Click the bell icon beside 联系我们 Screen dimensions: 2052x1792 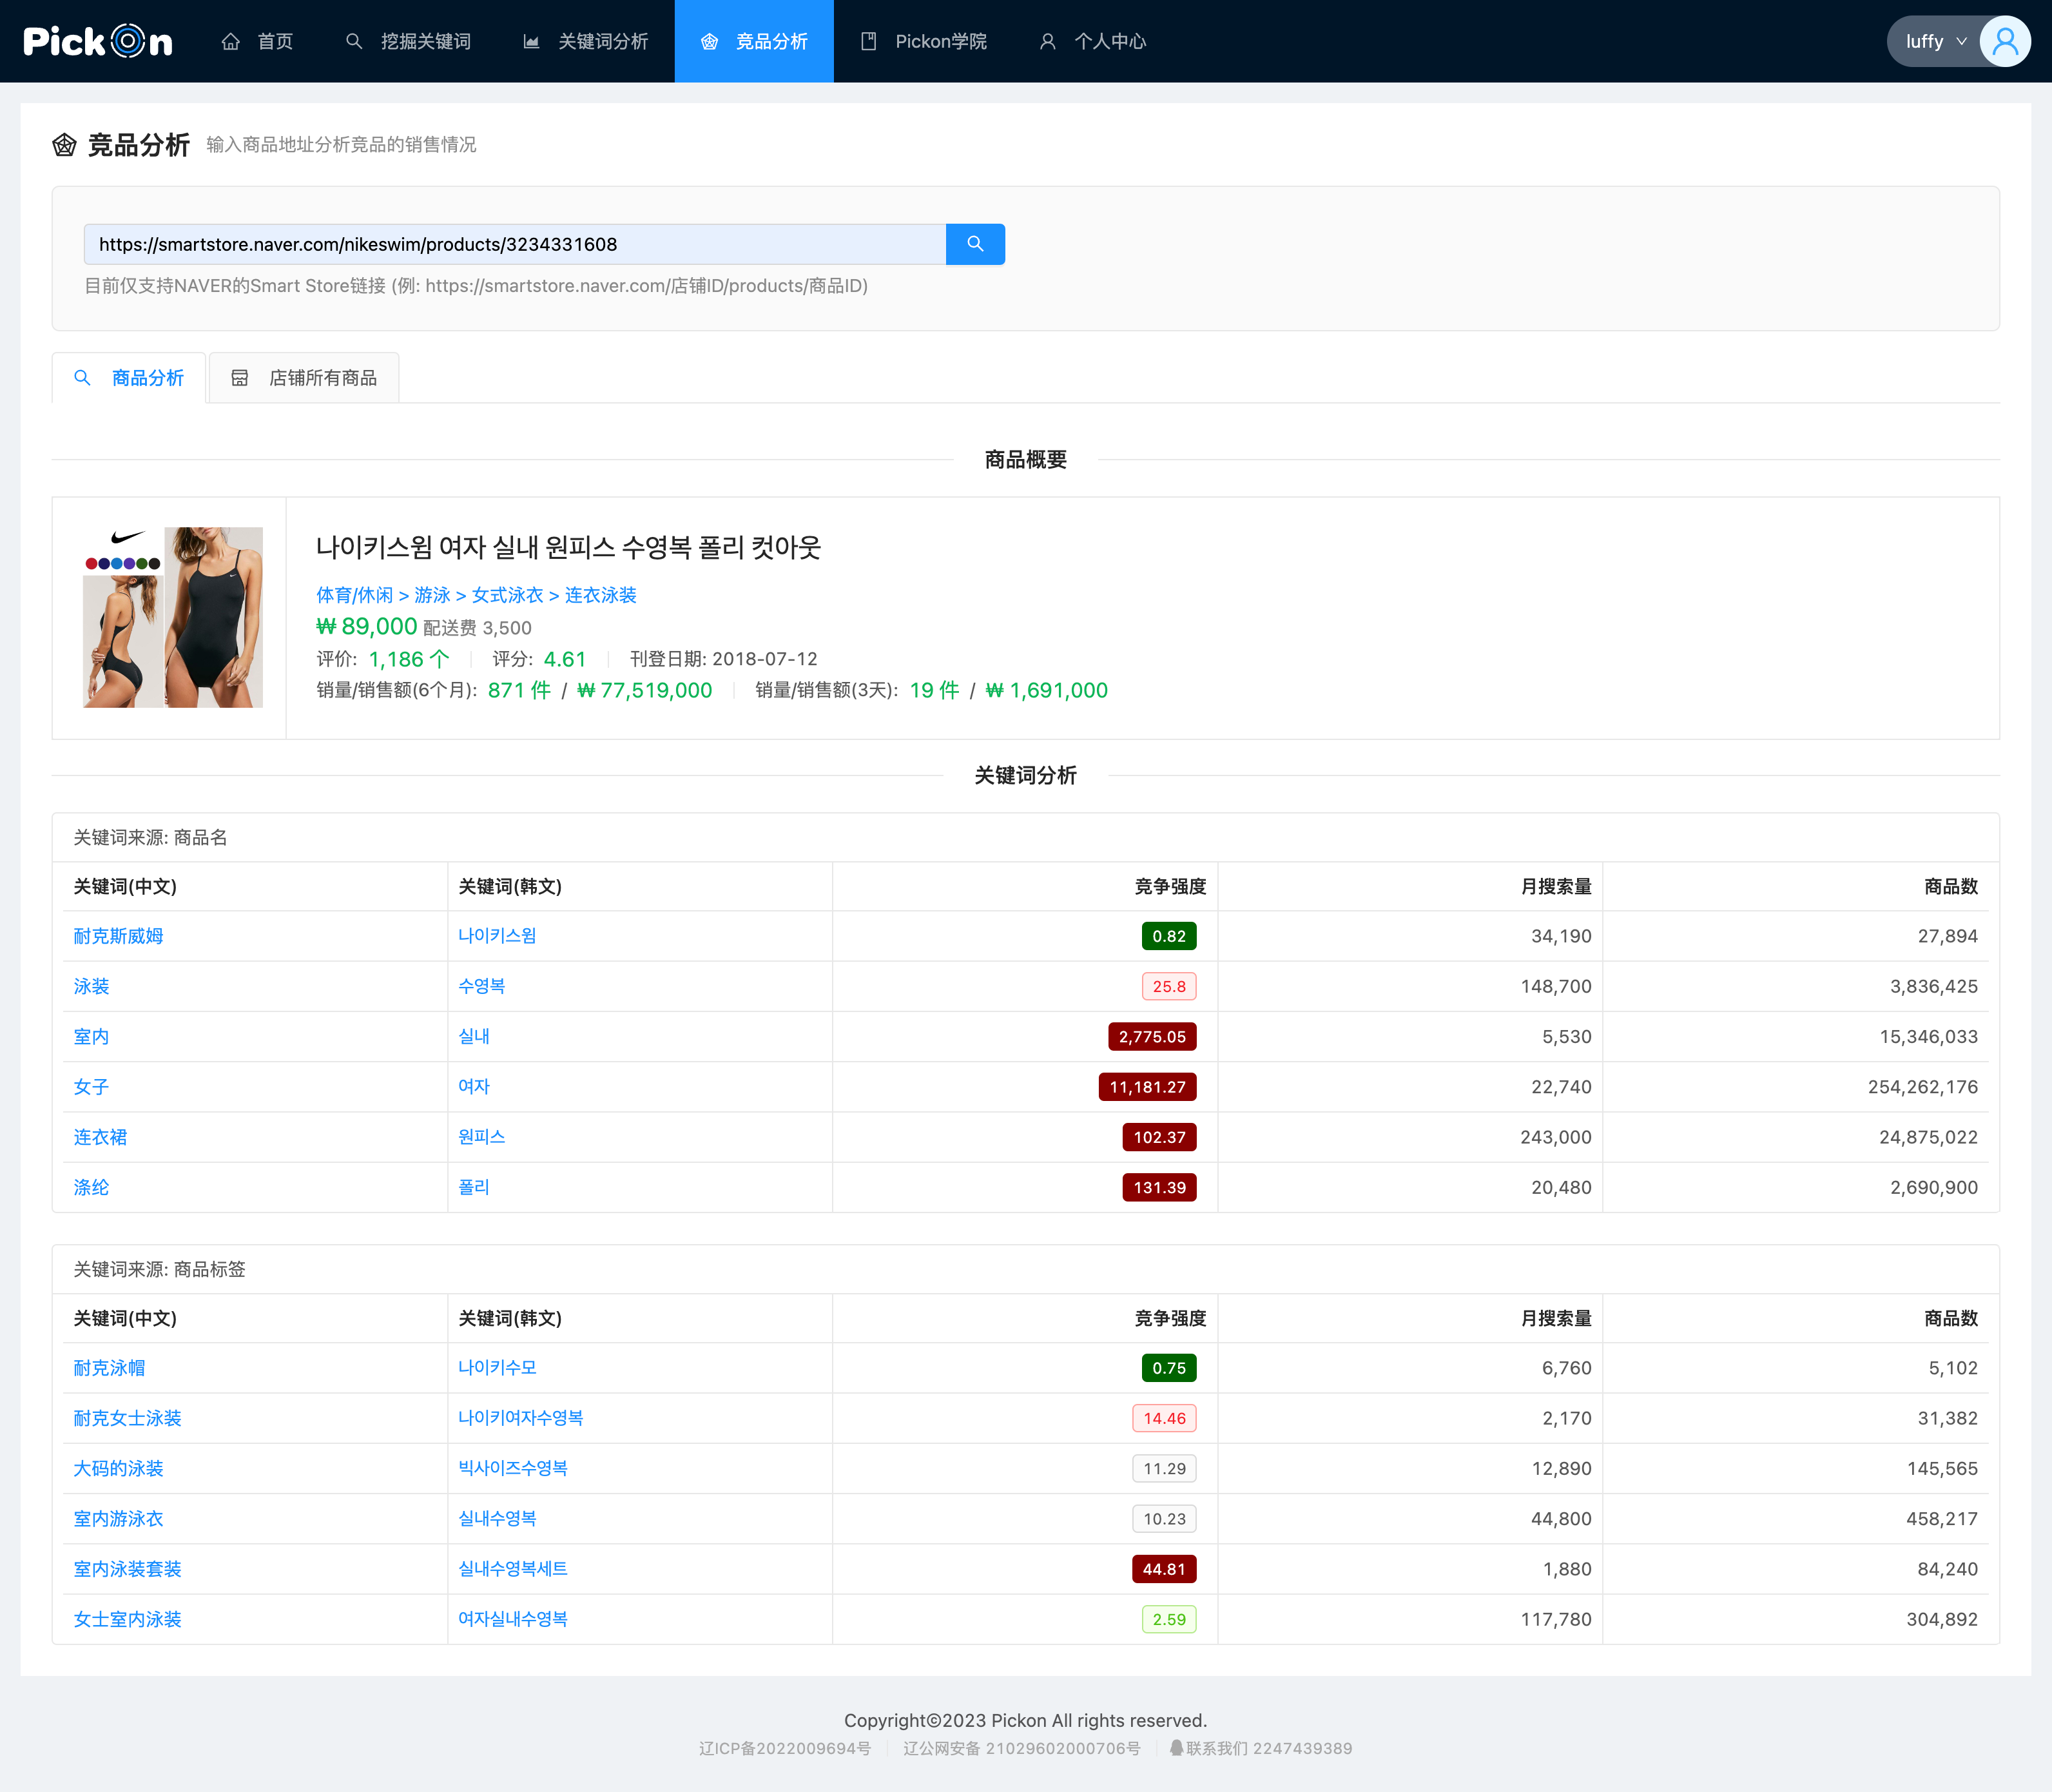(1176, 1748)
